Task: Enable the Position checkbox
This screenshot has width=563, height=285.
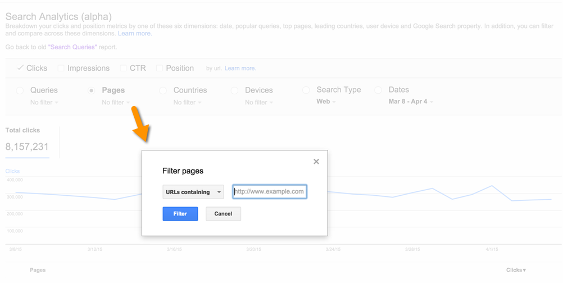Action: [160, 68]
